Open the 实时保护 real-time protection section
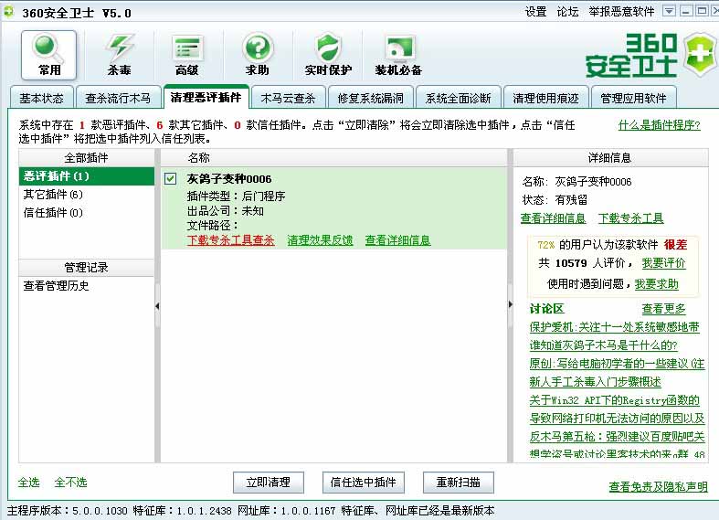Viewport: 719px width, 520px height. [x=328, y=55]
